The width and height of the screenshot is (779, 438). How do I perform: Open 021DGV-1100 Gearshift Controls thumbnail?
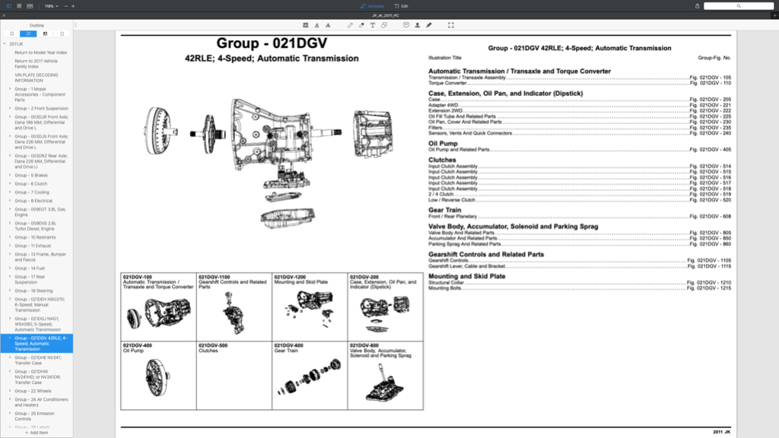pos(234,307)
